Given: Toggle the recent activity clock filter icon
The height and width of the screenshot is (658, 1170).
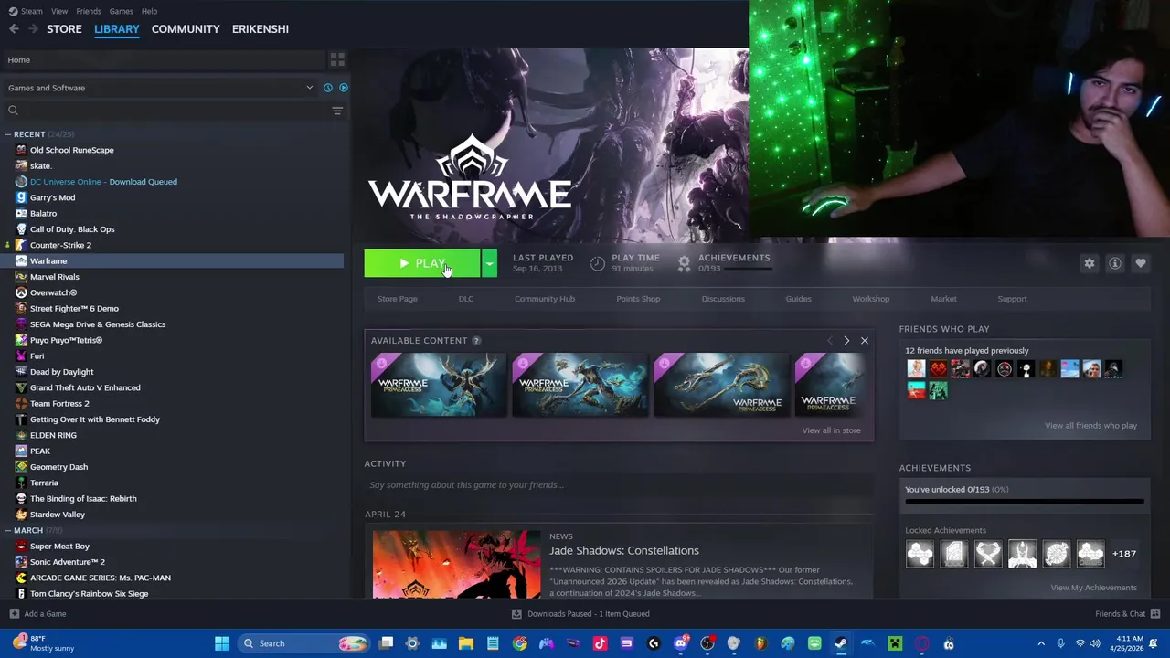Looking at the screenshot, I should tap(328, 88).
